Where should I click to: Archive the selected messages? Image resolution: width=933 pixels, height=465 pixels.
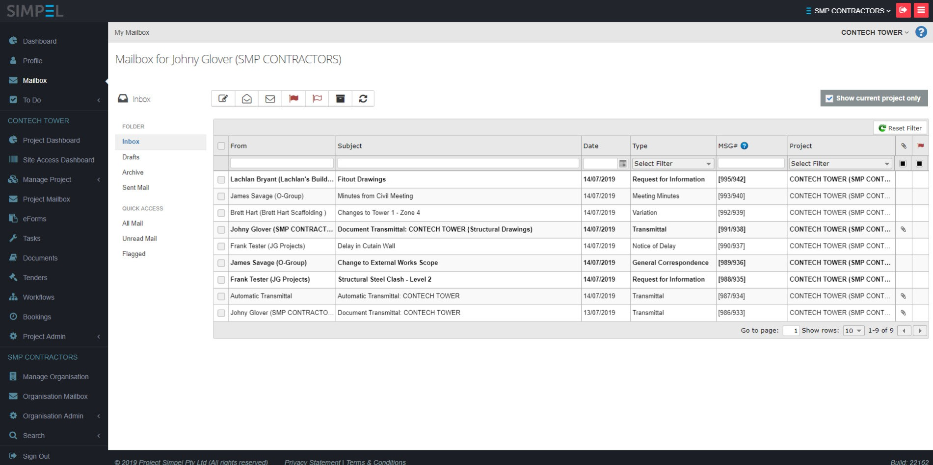tap(340, 98)
